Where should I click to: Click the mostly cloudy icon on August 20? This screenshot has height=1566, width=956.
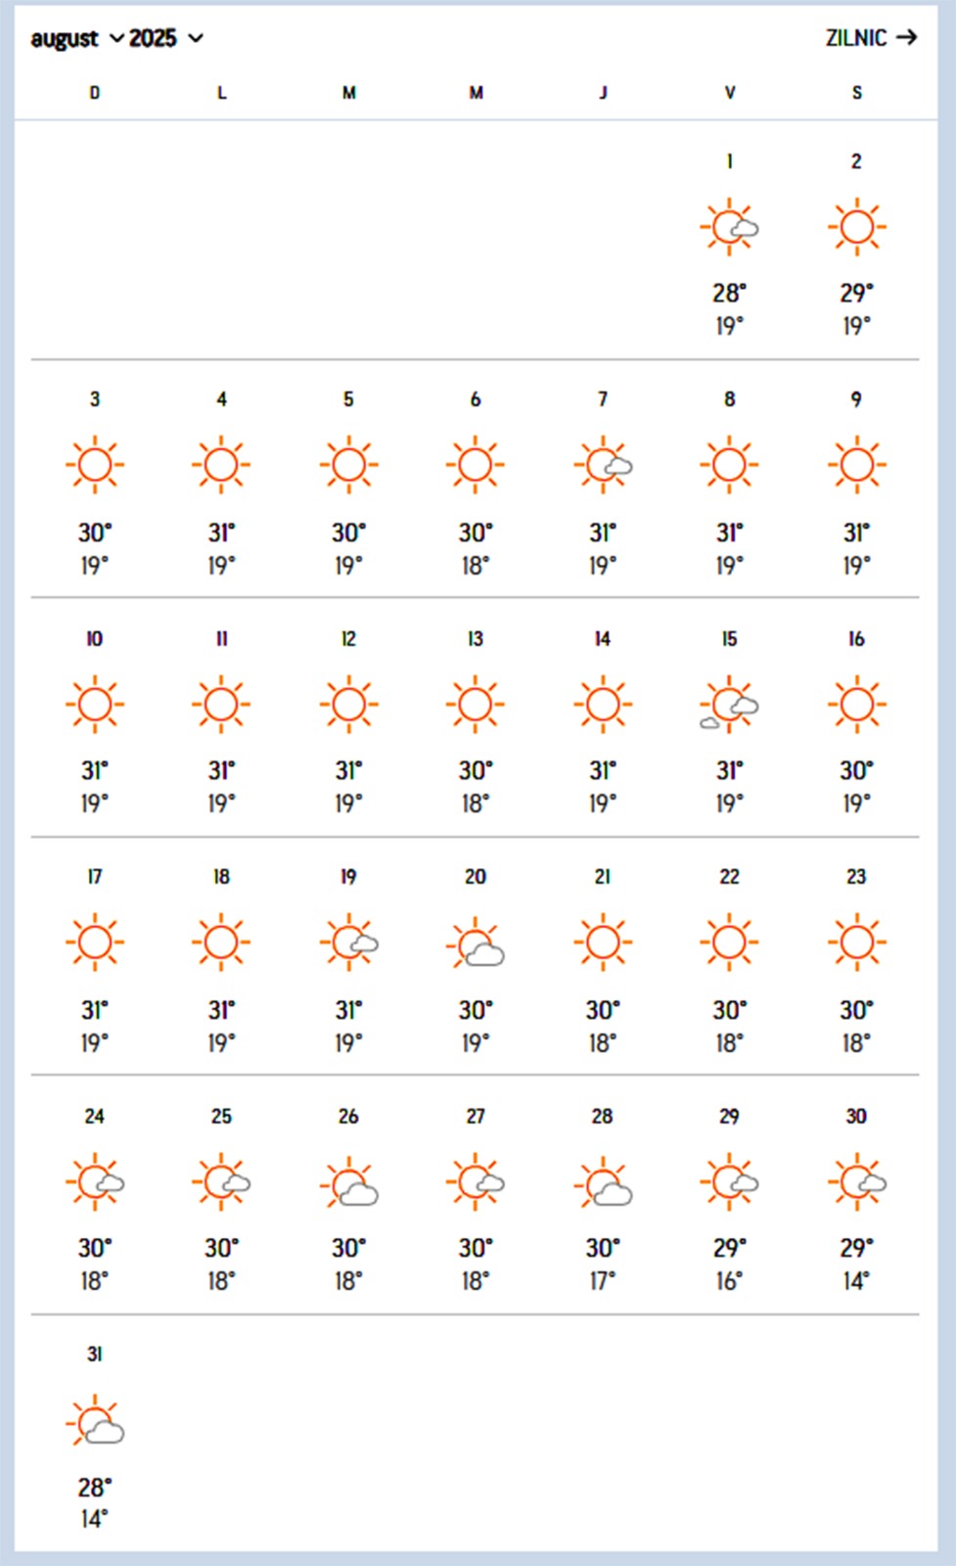476,944
